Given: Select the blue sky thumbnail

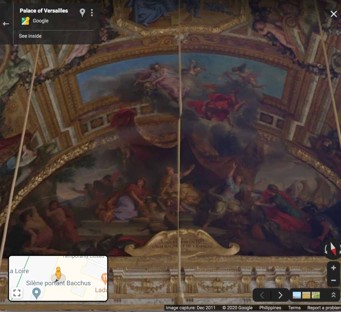Looking at the screenshot, I should 297,295.
